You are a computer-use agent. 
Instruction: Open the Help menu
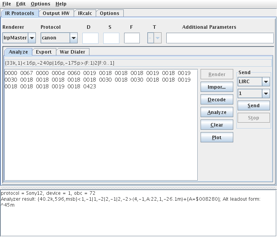click(x=61, y=4)
